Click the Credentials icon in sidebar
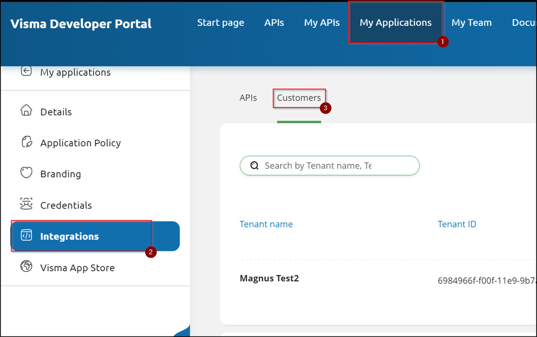537x337 pixels. (x=26, y=205)
